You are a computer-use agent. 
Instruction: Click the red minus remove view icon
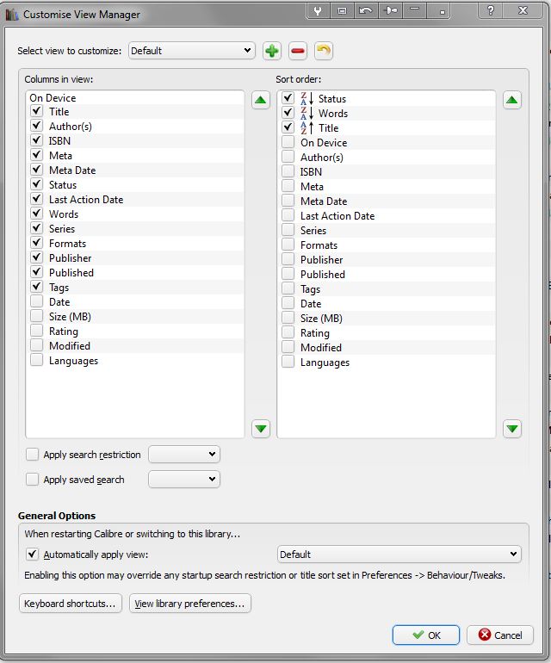[x=298, y=51]
